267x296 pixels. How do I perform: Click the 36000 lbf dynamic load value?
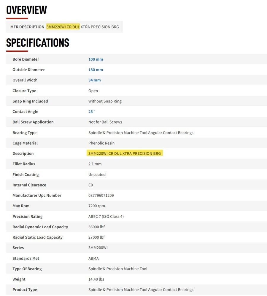(96, 227)
